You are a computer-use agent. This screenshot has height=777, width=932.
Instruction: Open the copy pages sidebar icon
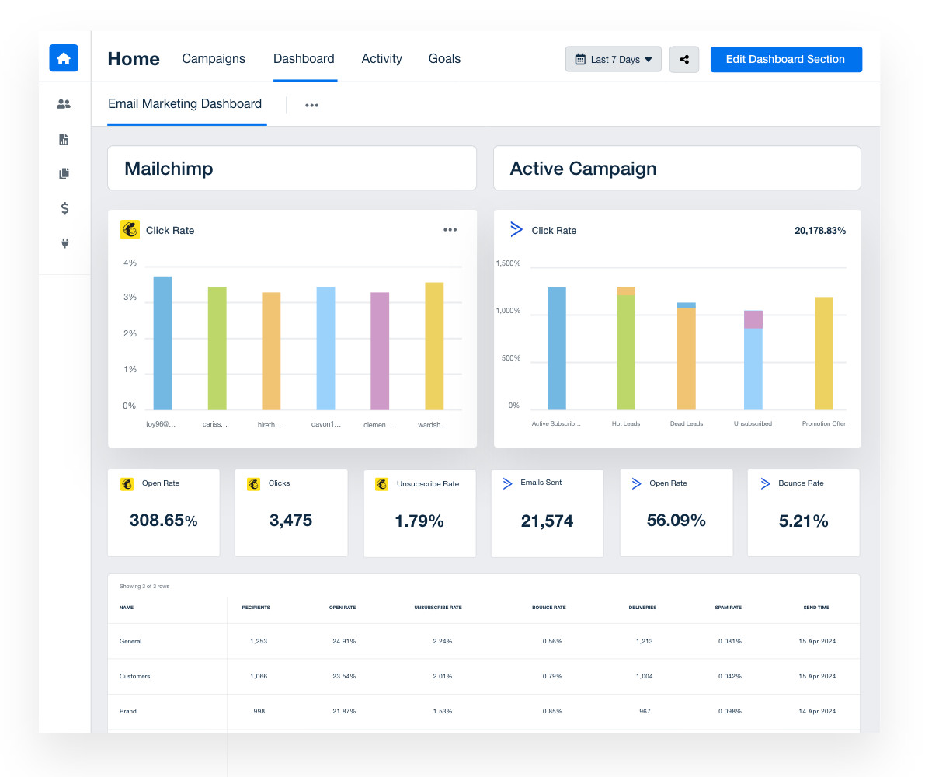tap(64, 173)
